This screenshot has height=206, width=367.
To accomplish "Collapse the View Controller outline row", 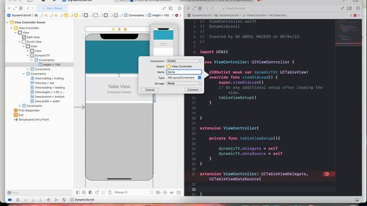I will point(11,28).
